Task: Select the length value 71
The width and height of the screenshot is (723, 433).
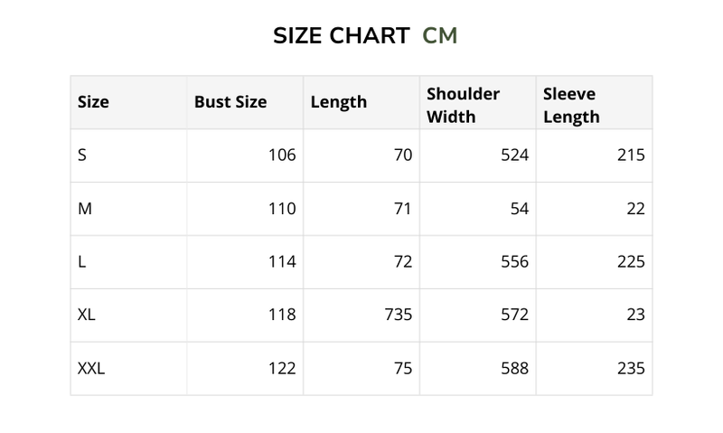Action: [x=402, y=209]
